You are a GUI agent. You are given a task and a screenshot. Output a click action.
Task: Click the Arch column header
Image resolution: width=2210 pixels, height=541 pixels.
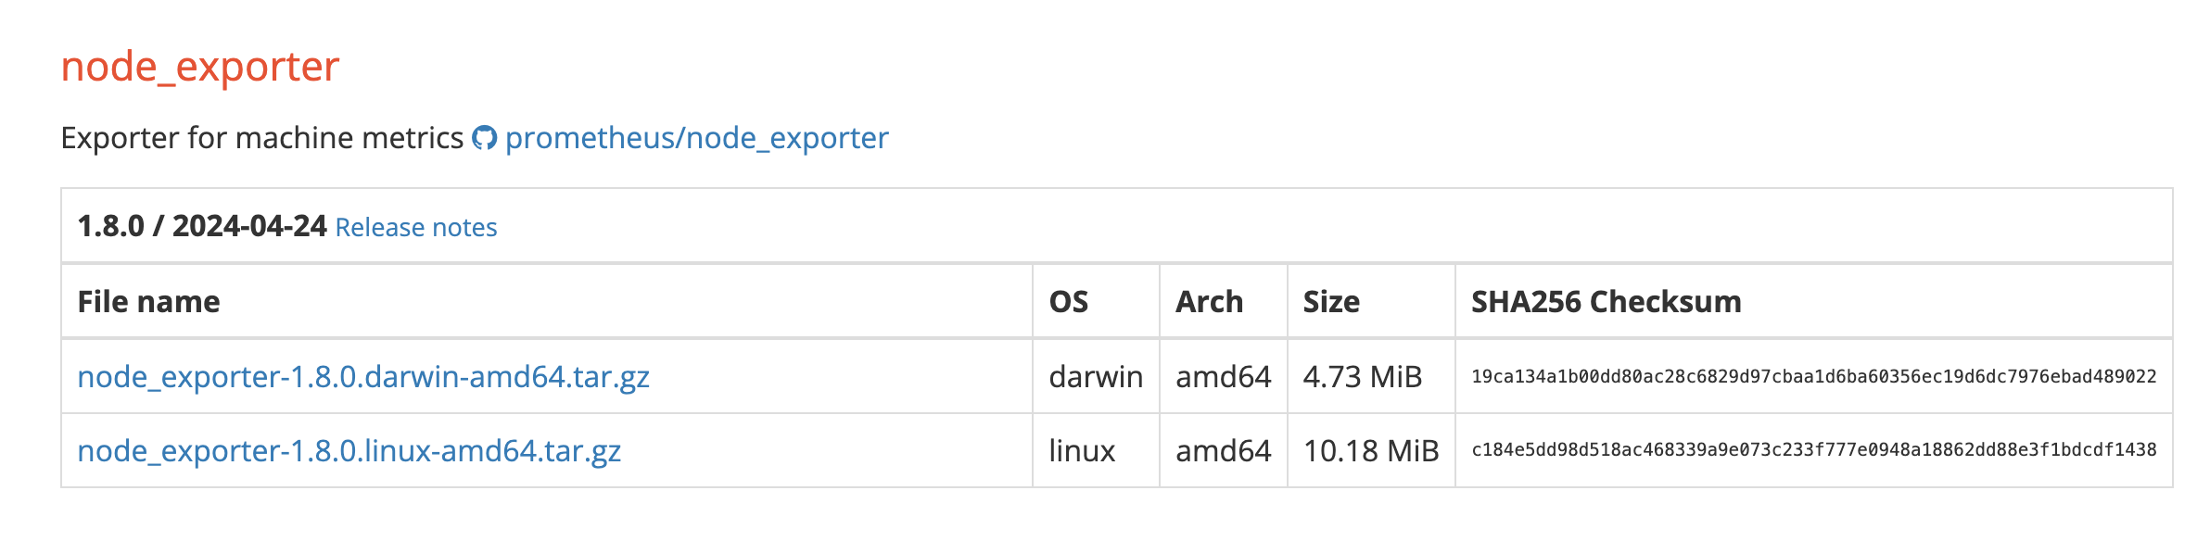(1209, 301)
